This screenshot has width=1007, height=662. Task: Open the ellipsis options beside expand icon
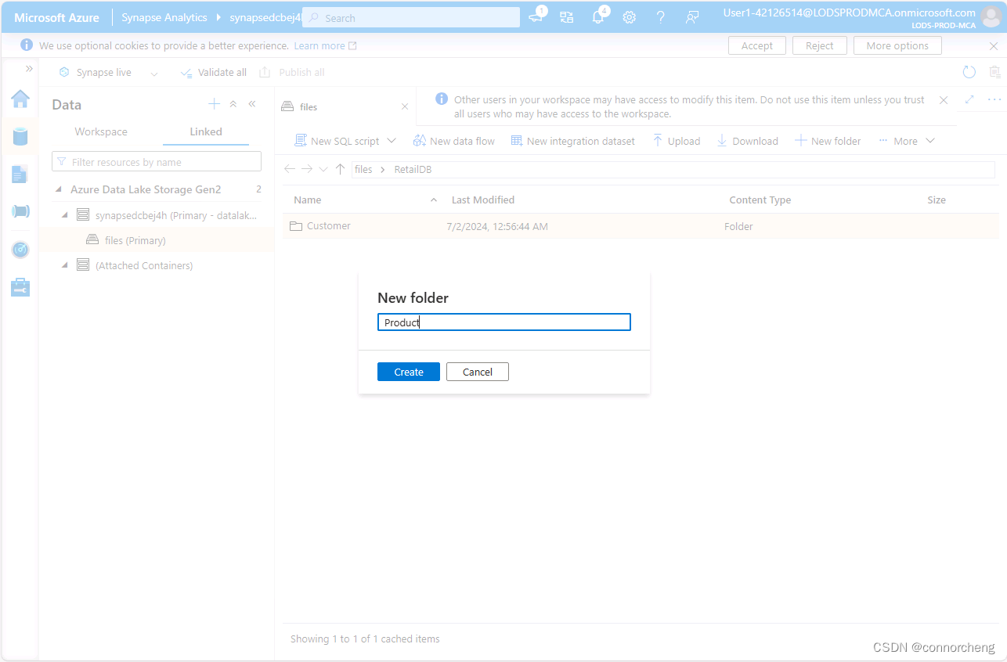pos(994,99)
